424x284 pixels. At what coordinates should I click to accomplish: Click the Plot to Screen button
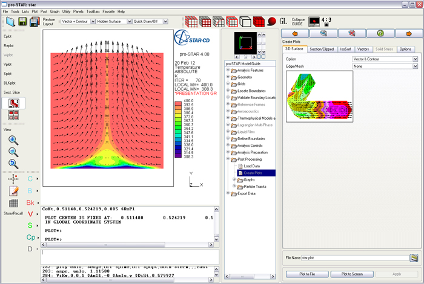pyautogui.click(x=352, y=274)
